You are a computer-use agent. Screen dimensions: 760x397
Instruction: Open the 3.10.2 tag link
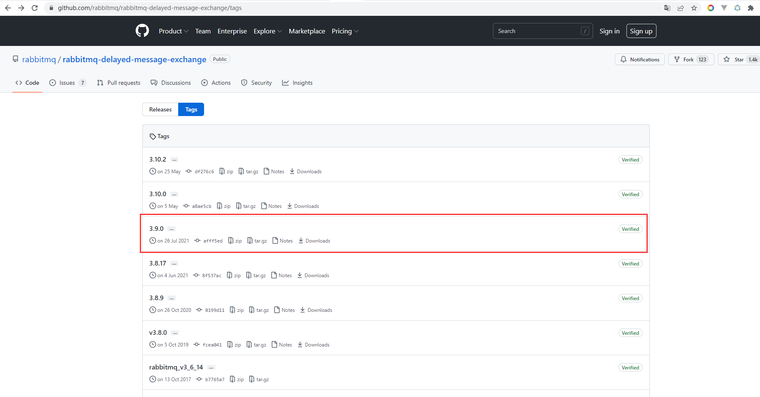pos(158,159)
